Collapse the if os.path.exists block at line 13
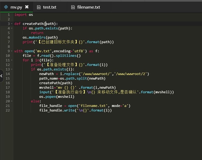202x160 pixels. coord(12,69)
